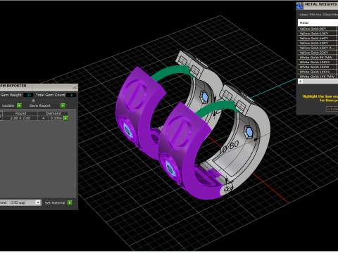Close the Gem Reporter panel
Viewport: 338px width, 253px height.
[75, 87]
